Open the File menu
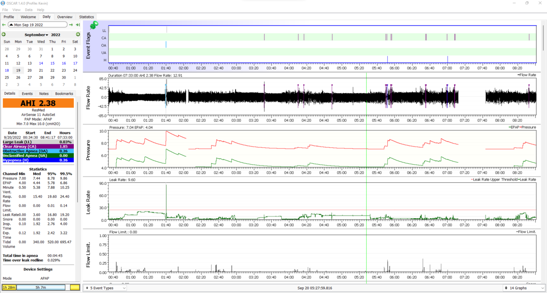The image size is (547, 293). coord(5,10)
